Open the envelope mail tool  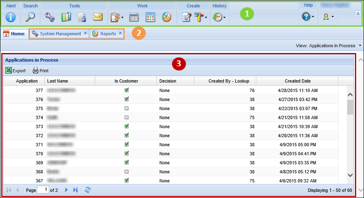click(x=98, y=17)
